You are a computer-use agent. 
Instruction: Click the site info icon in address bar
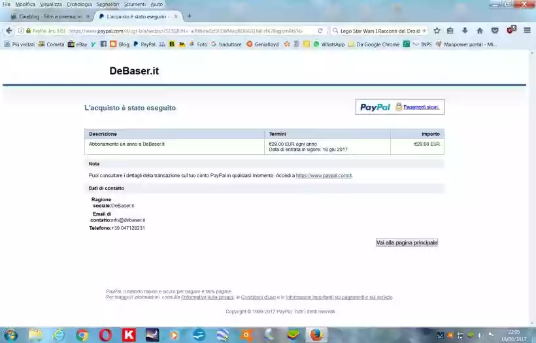tap(21, 31)
